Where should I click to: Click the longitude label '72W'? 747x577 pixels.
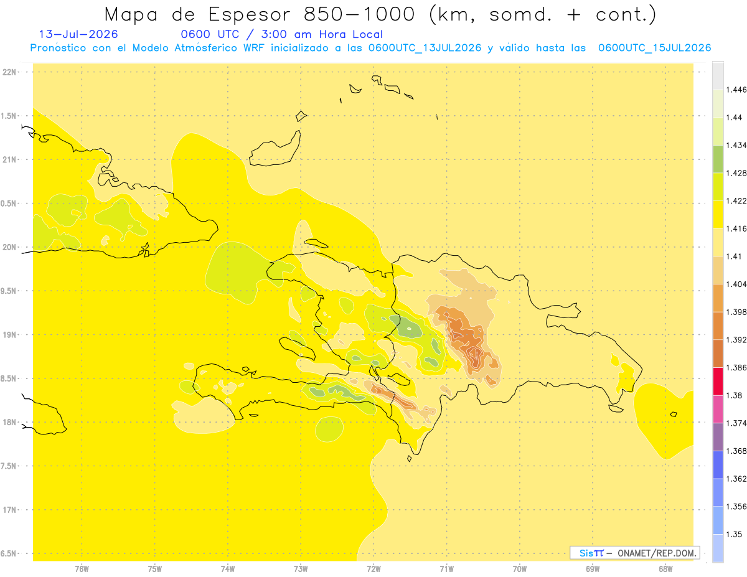374,569
